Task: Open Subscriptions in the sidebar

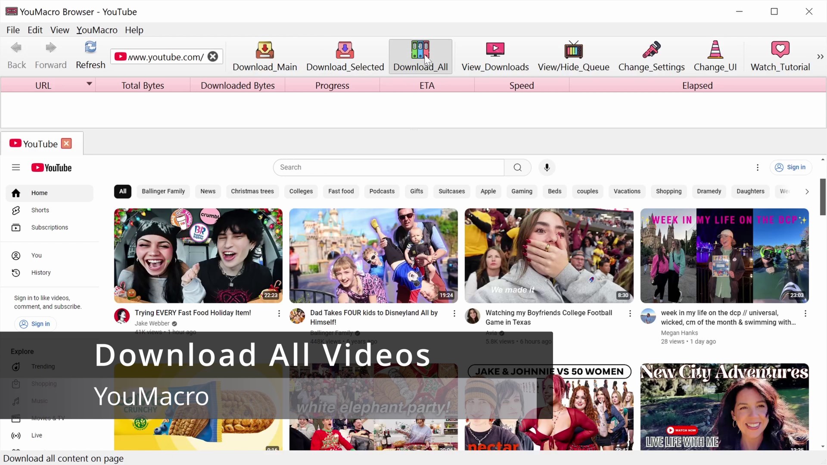Action: [x=50, y=227]
